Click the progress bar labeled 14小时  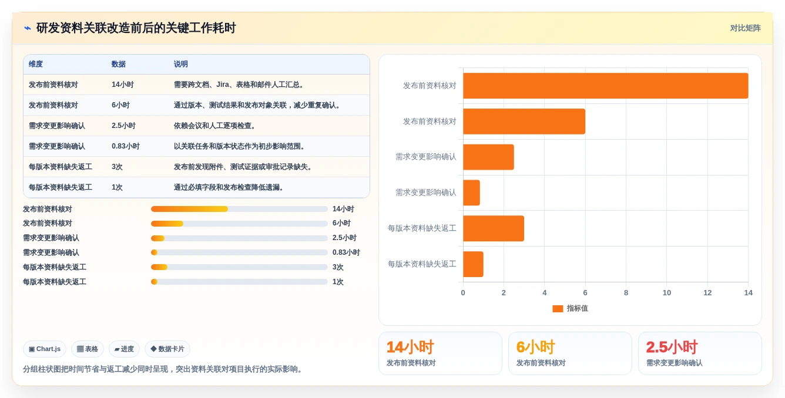pos(239,209)
